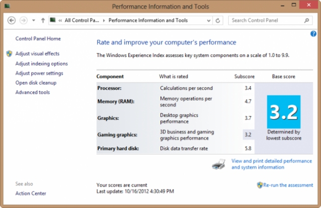
Task: Open the Recent locations dropdown arrow
Action: pos(33,20)
